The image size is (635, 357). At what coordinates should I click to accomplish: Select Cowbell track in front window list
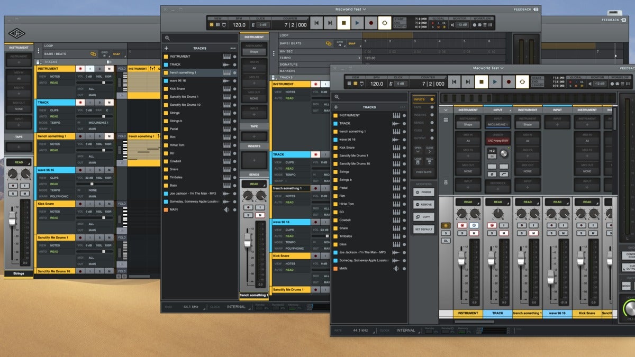[x=369, y=220]
